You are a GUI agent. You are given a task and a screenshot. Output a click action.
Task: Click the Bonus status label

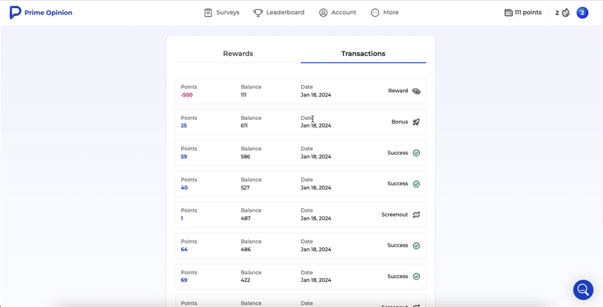pos(400,122)
